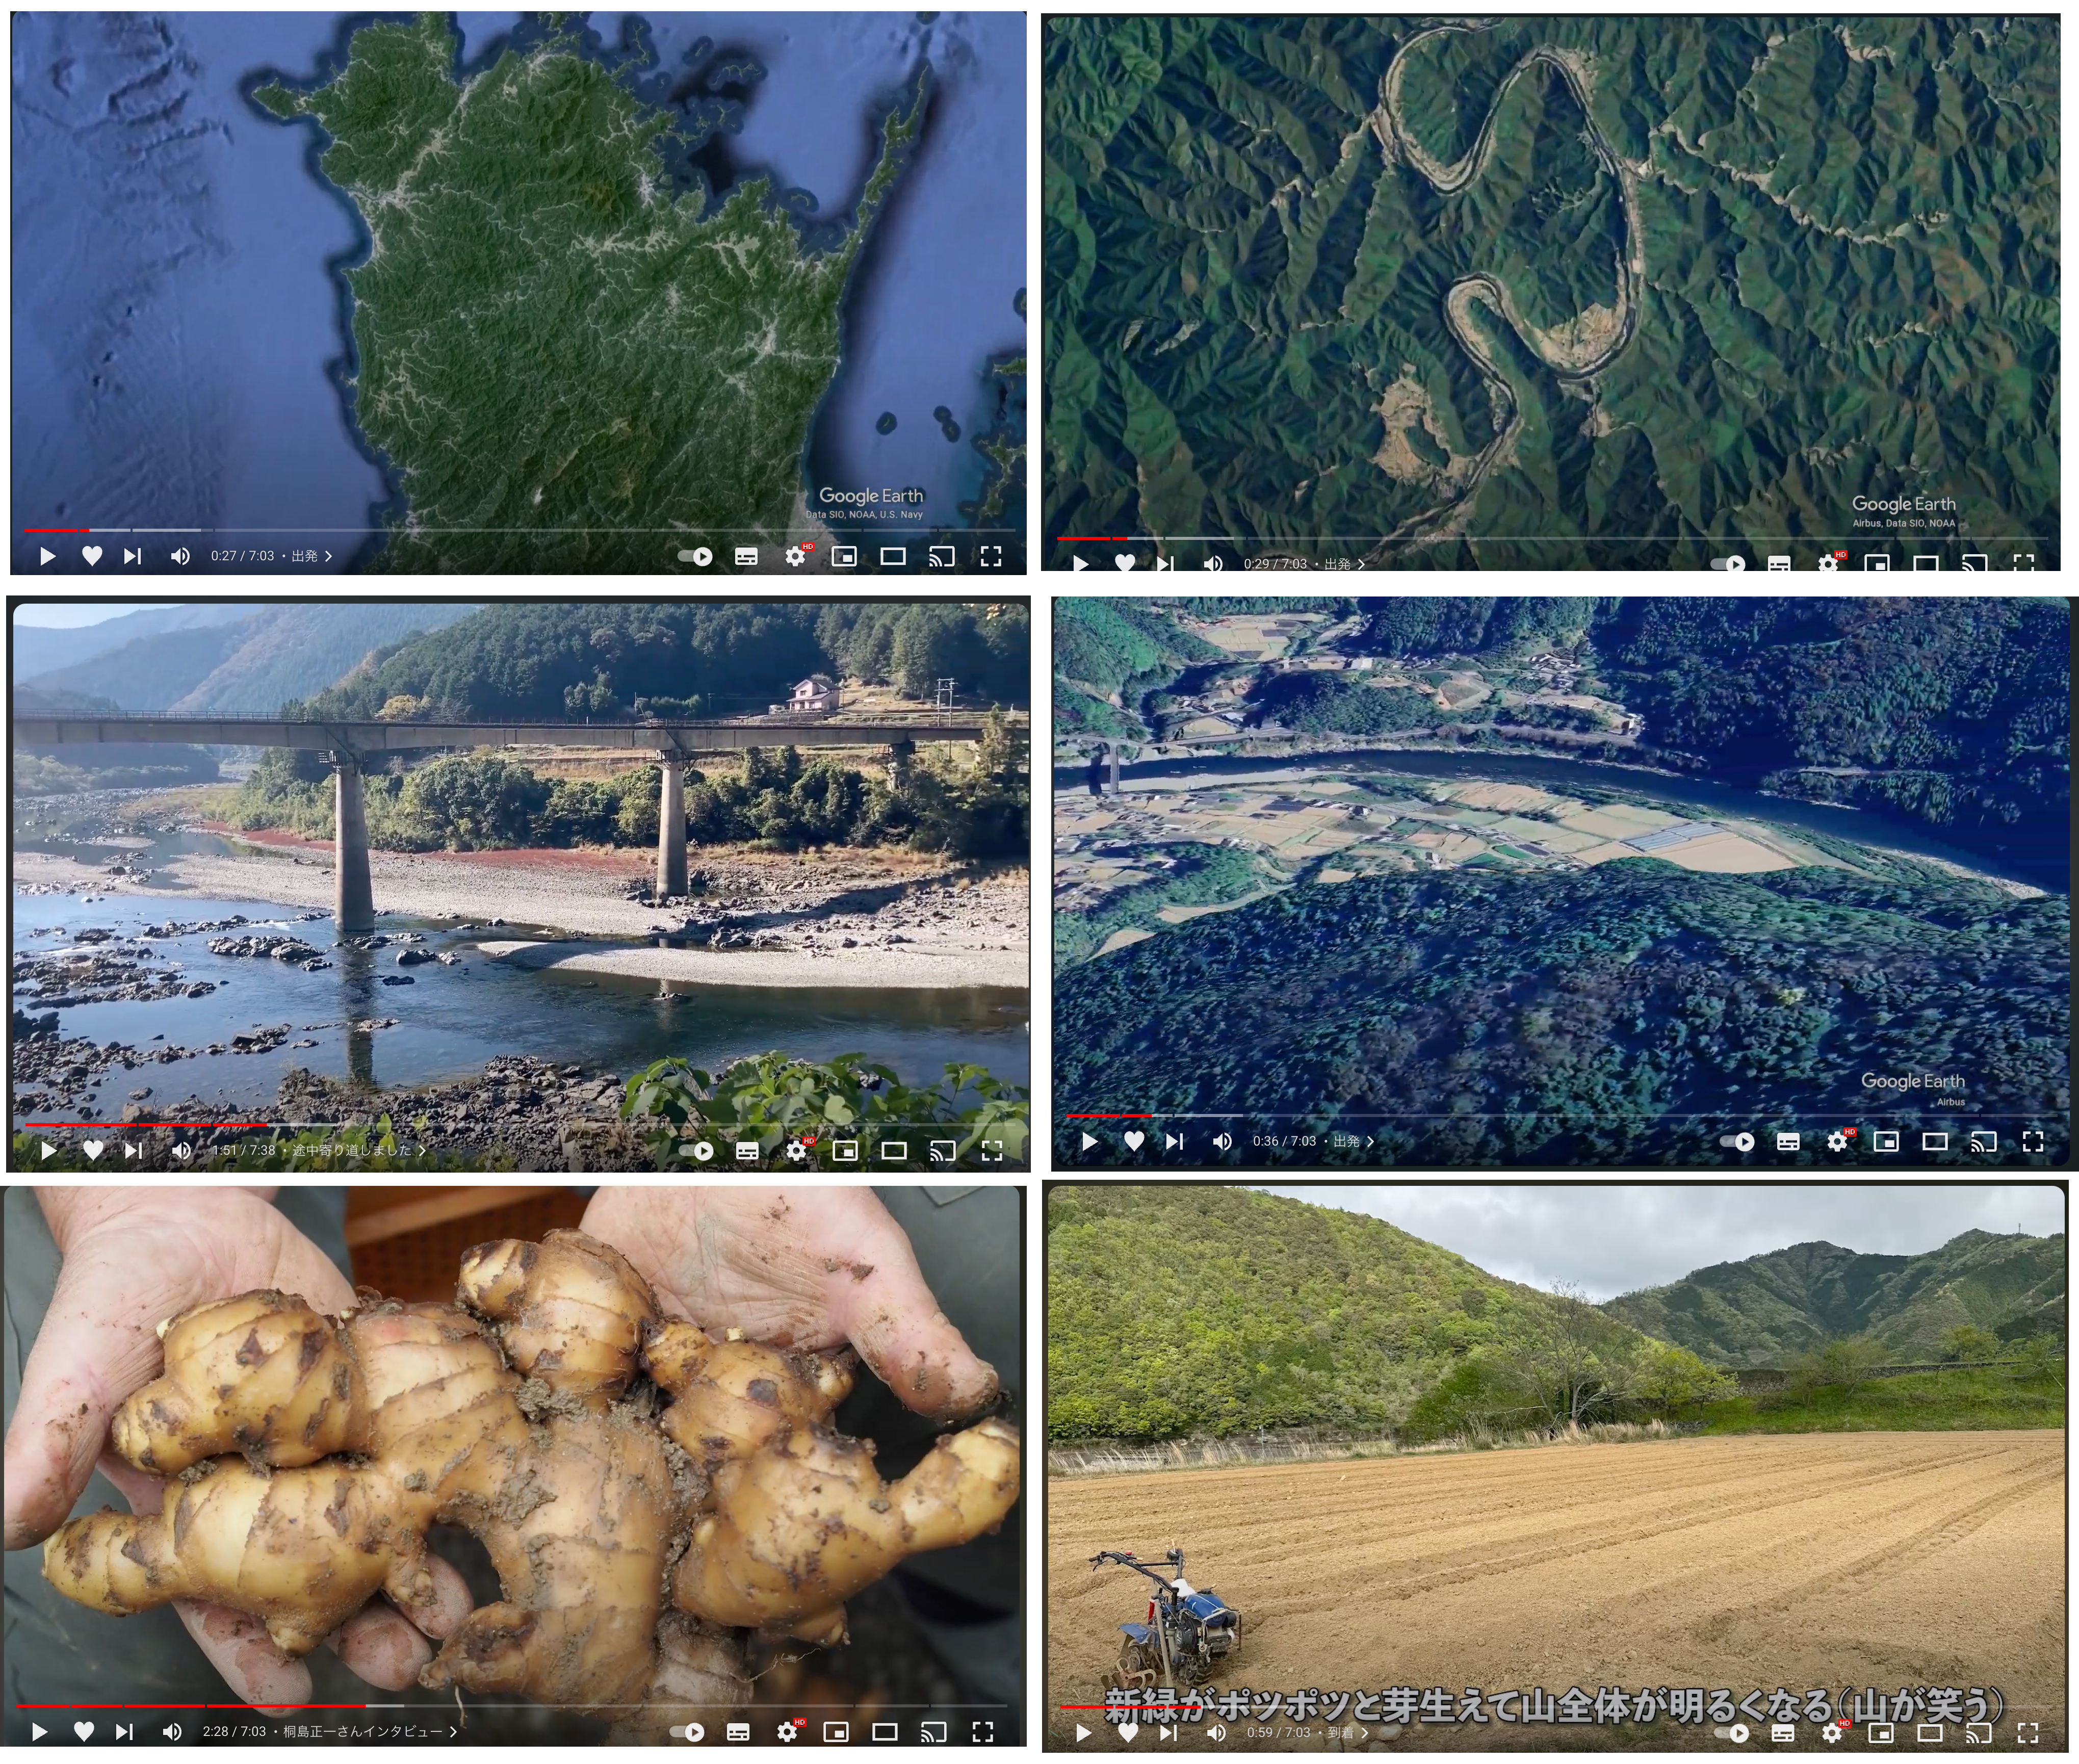Screen dimensions: 2079x1764
Task: Mute the ginger hands video volume
Action: 172,1731
